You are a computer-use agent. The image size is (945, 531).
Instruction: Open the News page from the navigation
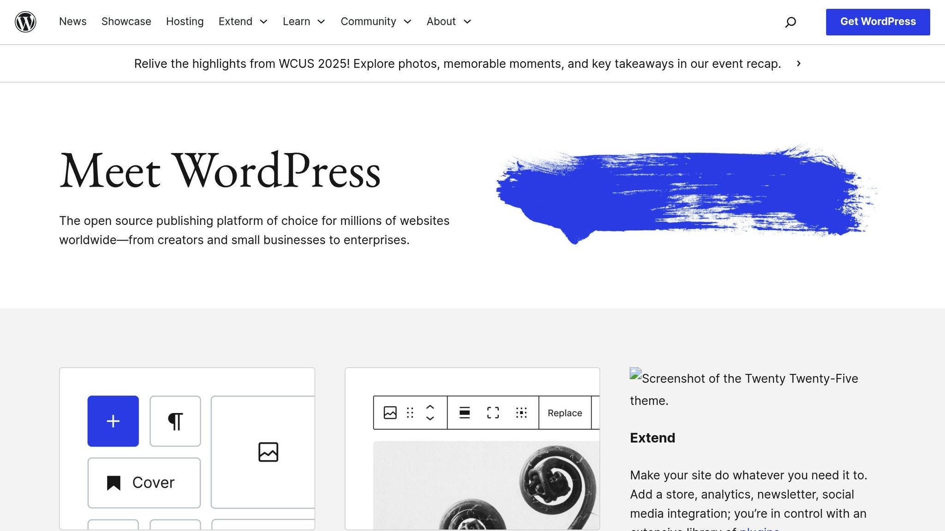(72, 22)
